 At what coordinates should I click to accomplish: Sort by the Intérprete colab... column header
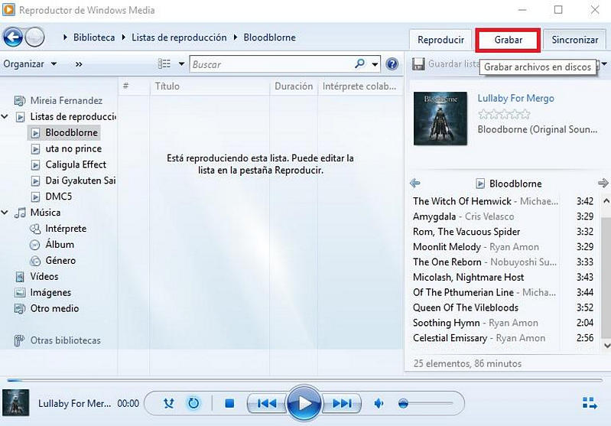tap(359, 86)
